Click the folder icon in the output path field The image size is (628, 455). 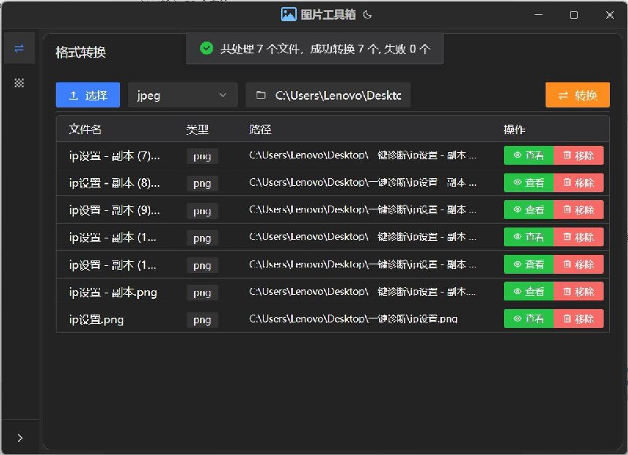tap(262, 95)
